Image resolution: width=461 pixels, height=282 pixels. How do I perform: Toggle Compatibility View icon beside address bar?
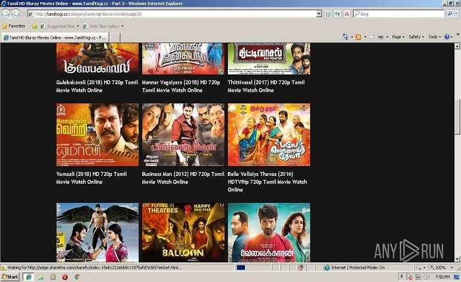click(328, 14)
